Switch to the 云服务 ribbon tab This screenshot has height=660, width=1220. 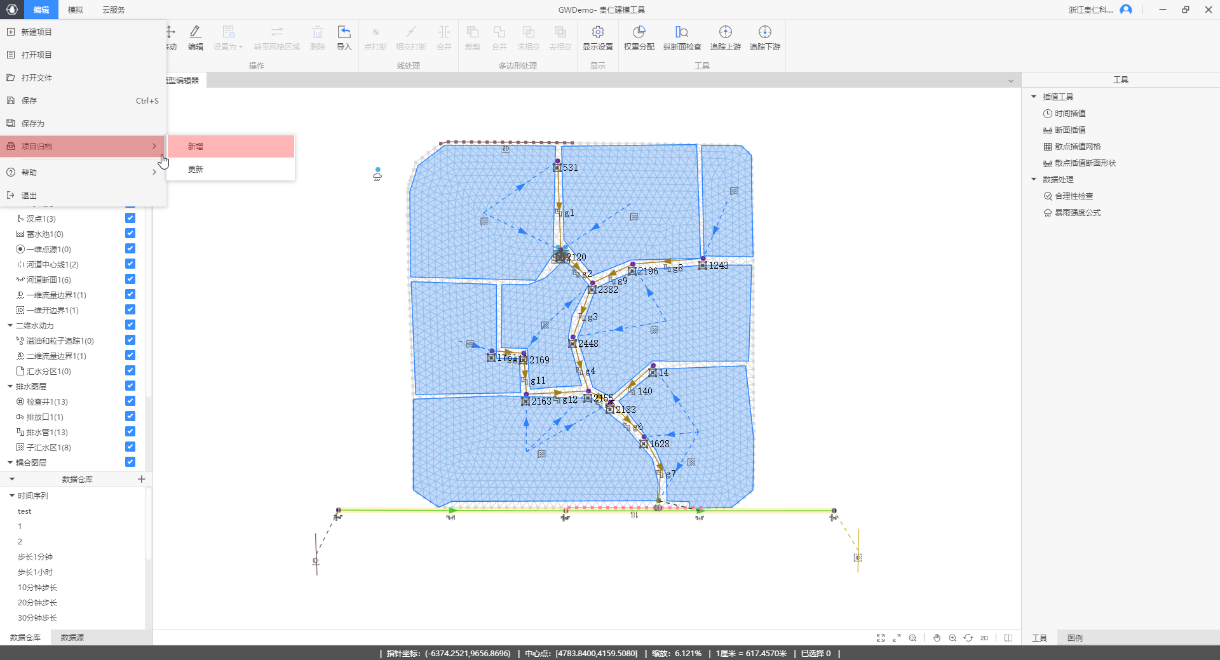pos(114,10)
